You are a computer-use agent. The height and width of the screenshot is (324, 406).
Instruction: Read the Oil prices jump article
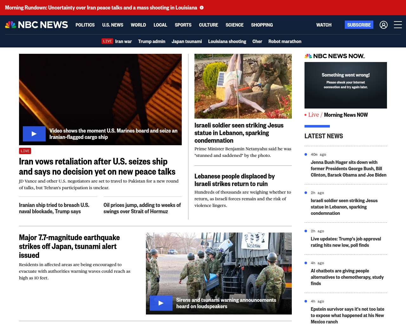tap(142, 208)
